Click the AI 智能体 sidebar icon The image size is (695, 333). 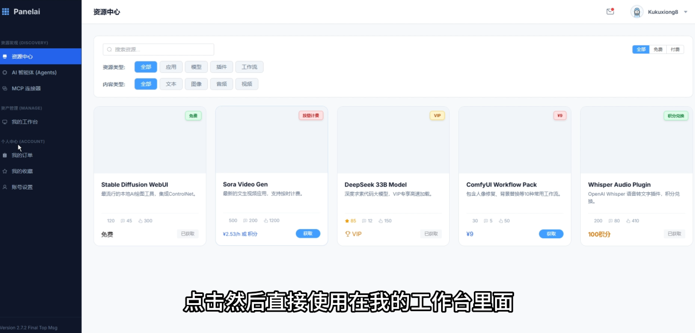tap(5, 72)
